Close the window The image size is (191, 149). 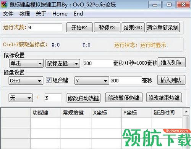(183, 5)
